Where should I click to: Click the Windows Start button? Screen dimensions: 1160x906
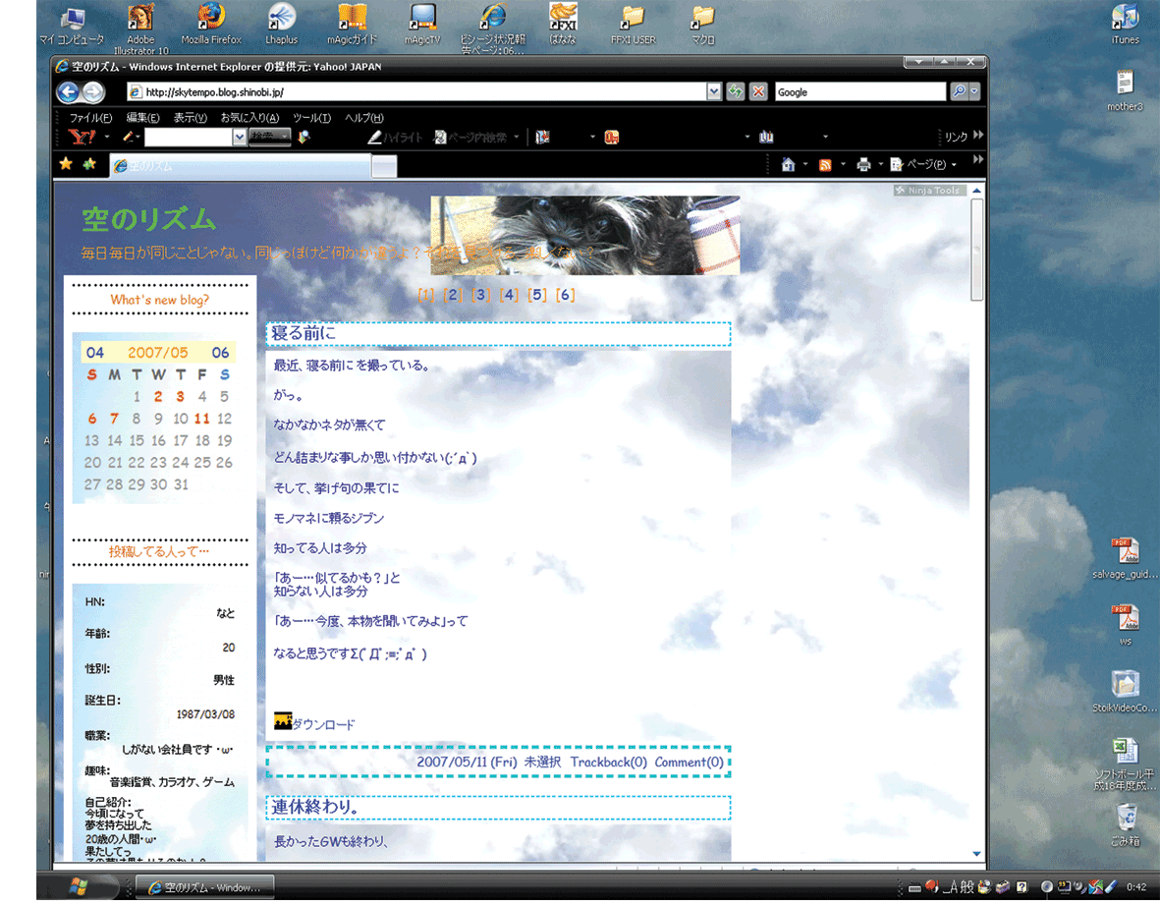[x=80, y=886]
